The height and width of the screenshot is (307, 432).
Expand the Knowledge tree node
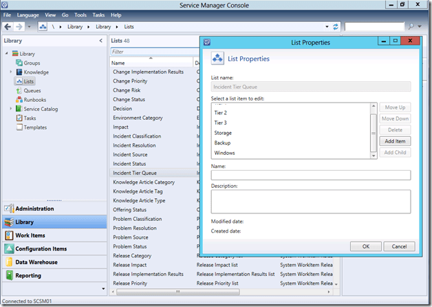click(x=10, y=72)
